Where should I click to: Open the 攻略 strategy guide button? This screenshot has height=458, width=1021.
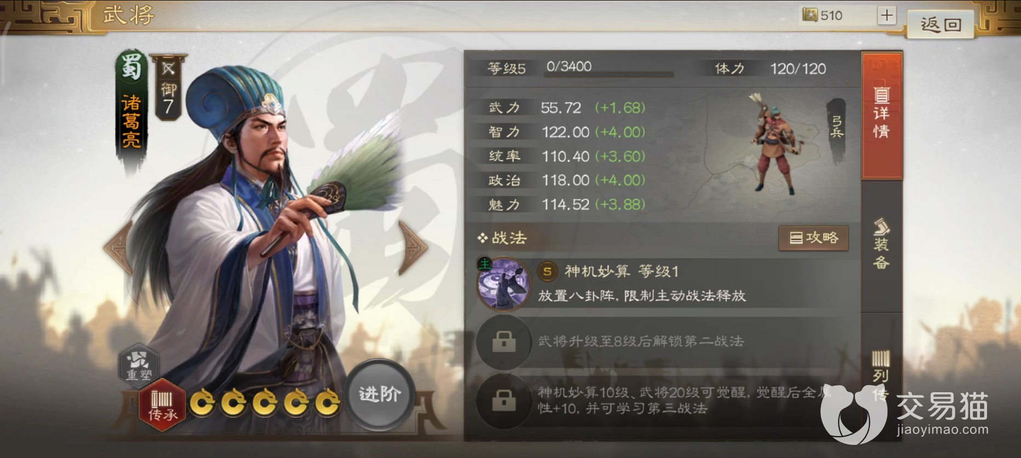tap(813, 238)
